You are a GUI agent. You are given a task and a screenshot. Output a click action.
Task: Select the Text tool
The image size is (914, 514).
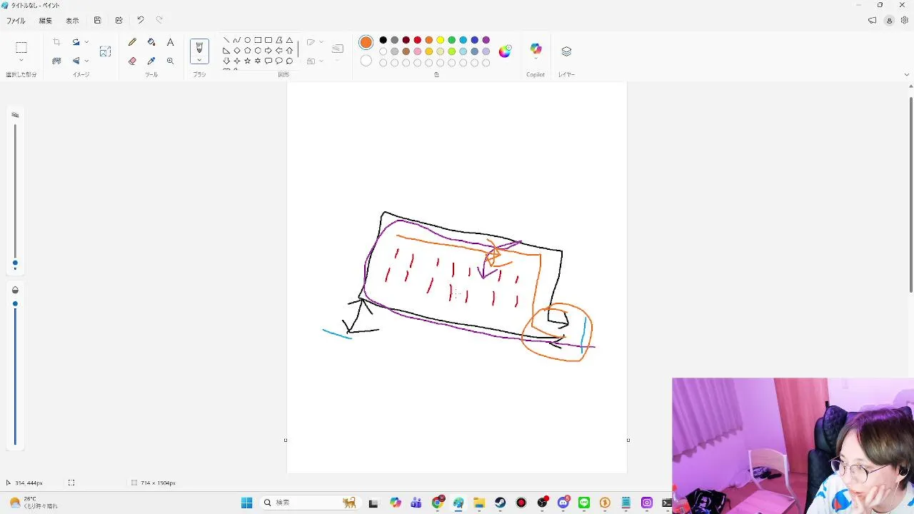(170, 42)
